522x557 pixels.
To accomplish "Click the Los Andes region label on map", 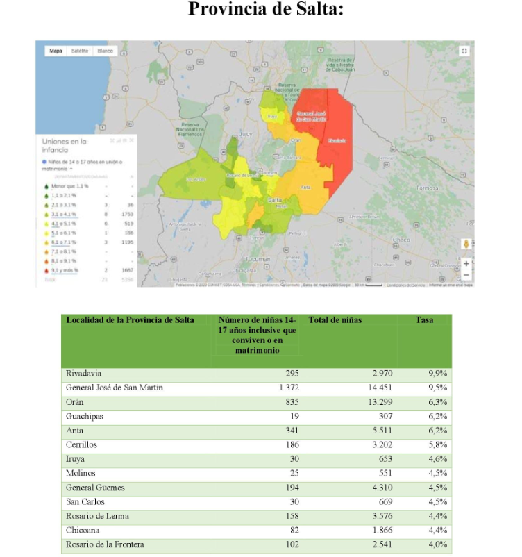I will [196, 179].
